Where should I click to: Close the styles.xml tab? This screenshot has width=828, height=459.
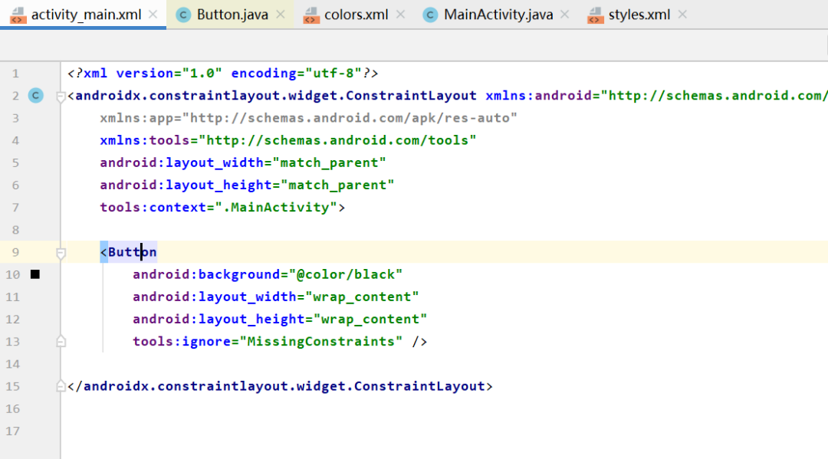[682, 15]
